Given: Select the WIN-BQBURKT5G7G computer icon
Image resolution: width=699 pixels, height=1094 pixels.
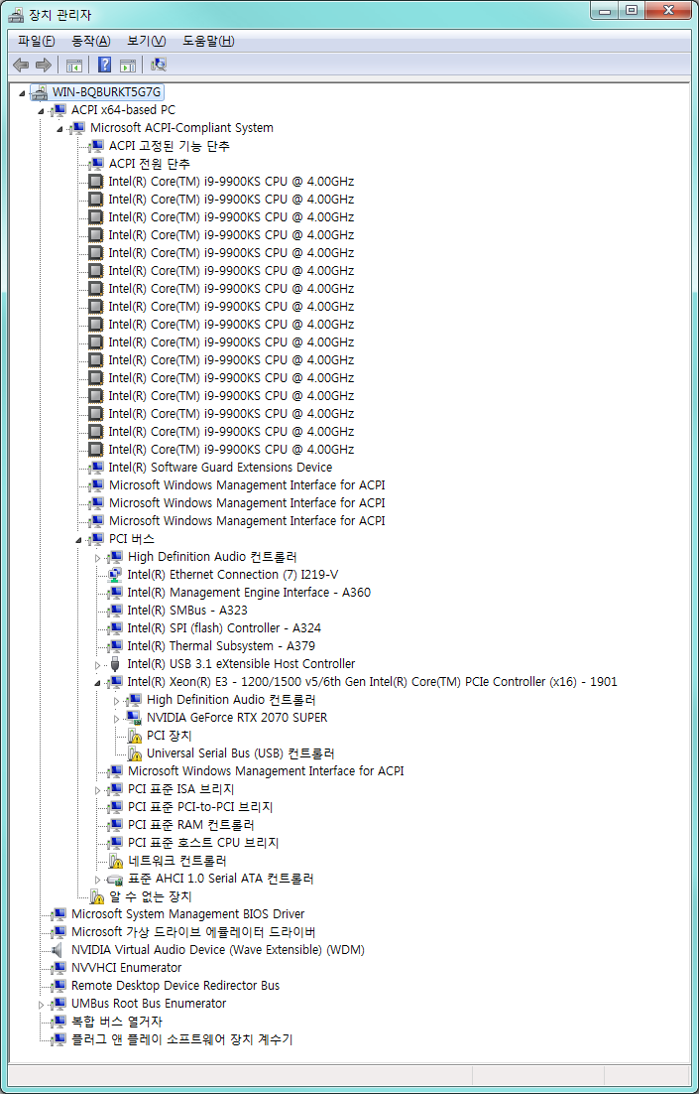Looking at the screenshot, I should 39,92.
